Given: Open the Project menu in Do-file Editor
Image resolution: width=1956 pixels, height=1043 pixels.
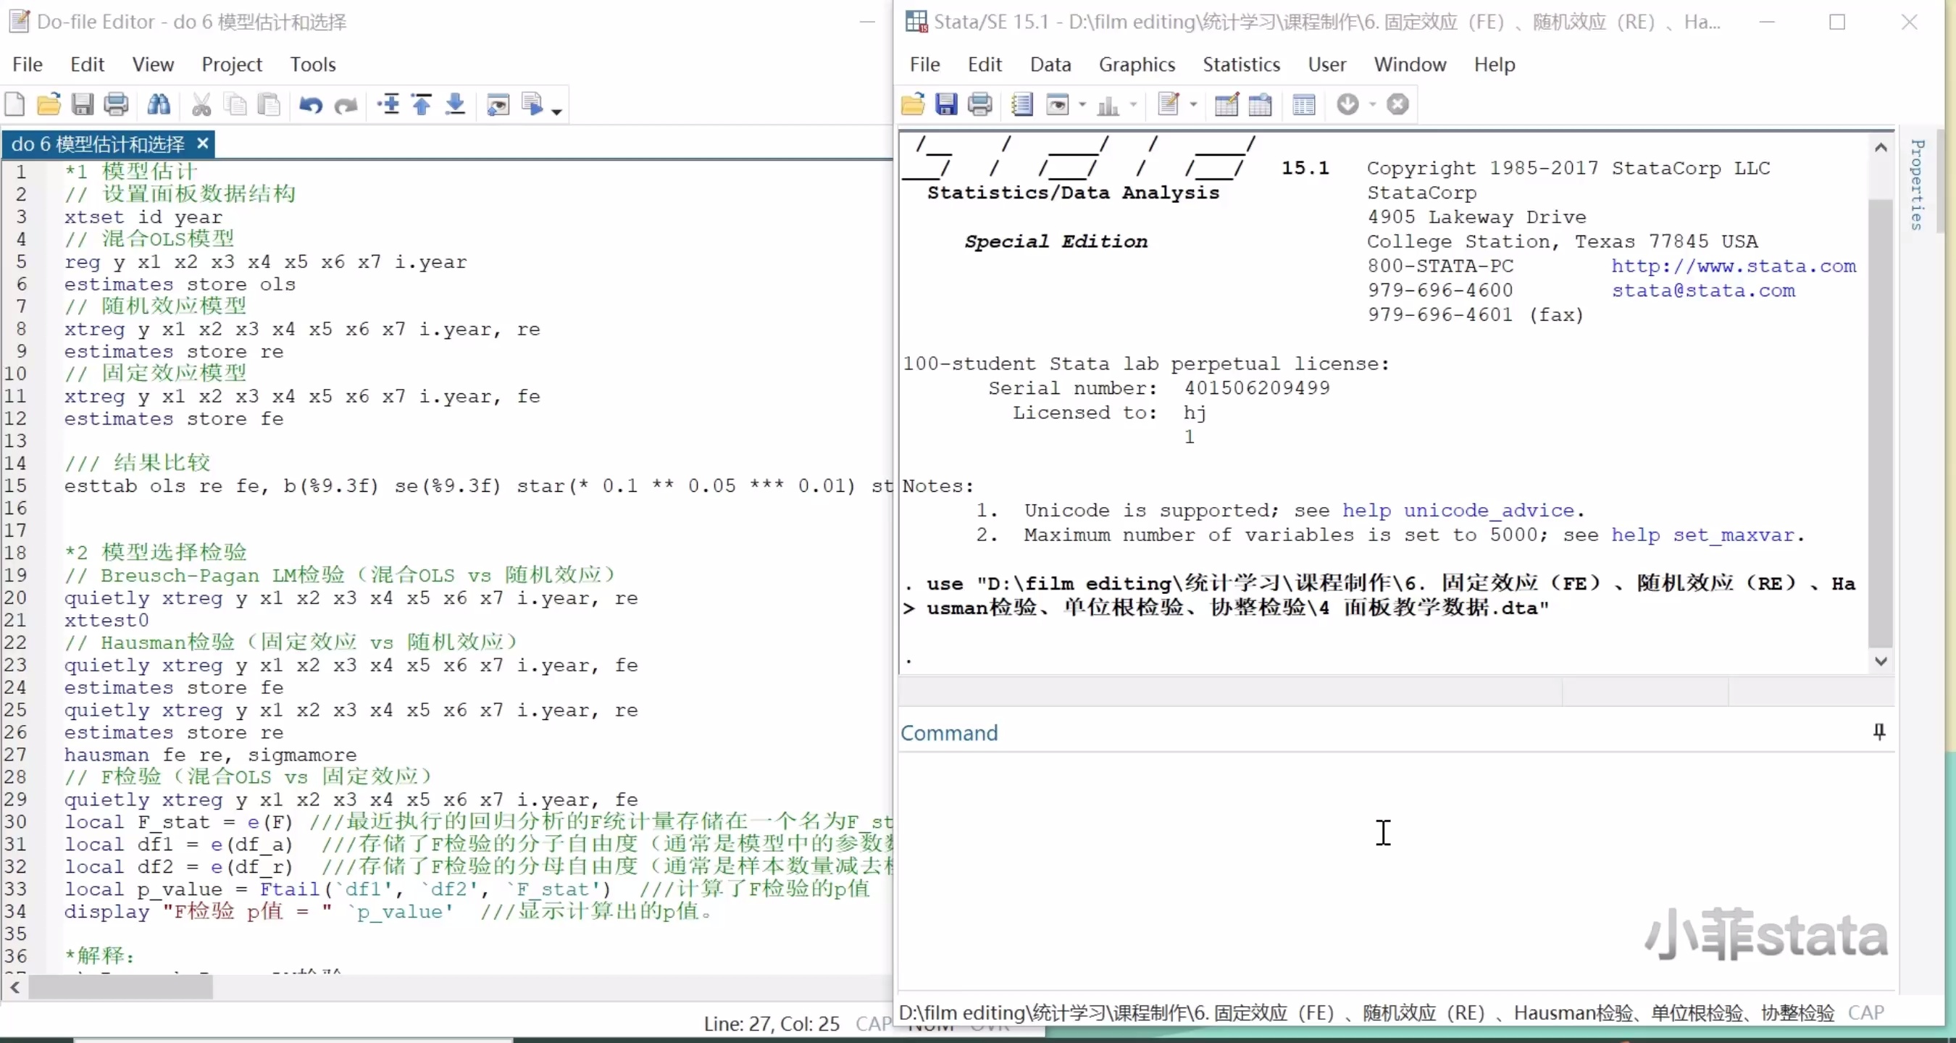Looking at the screenshot, I should [x=232, y=64].
